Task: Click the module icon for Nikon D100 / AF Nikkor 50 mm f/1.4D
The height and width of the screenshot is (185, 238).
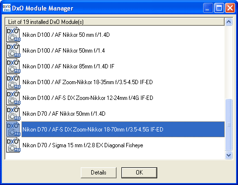Action: pos(13,34)
